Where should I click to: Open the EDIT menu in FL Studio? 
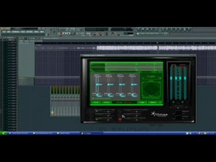(9, 32)
